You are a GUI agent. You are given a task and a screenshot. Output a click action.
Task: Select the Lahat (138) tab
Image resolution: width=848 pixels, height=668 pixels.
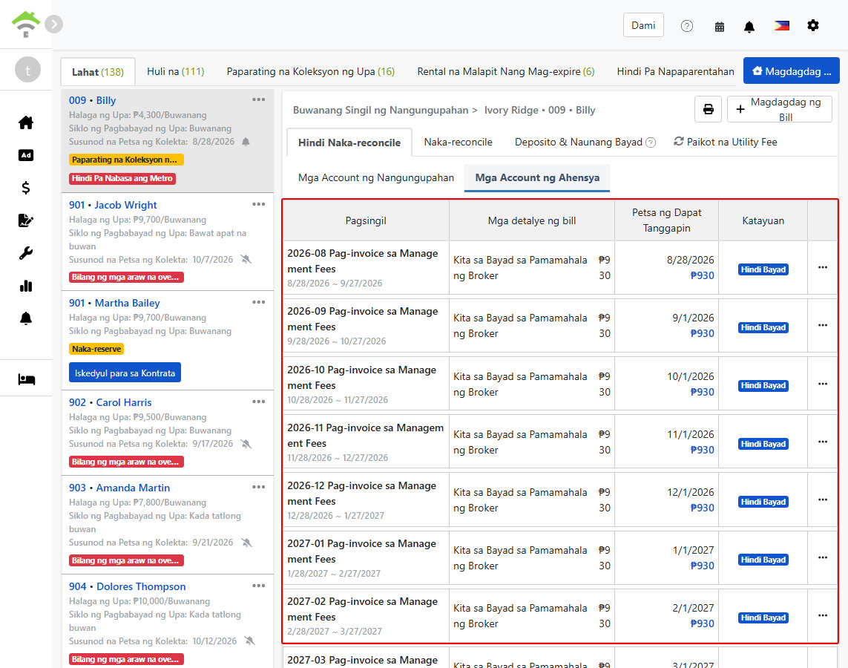pyautogui.click(x=98, y=72)
